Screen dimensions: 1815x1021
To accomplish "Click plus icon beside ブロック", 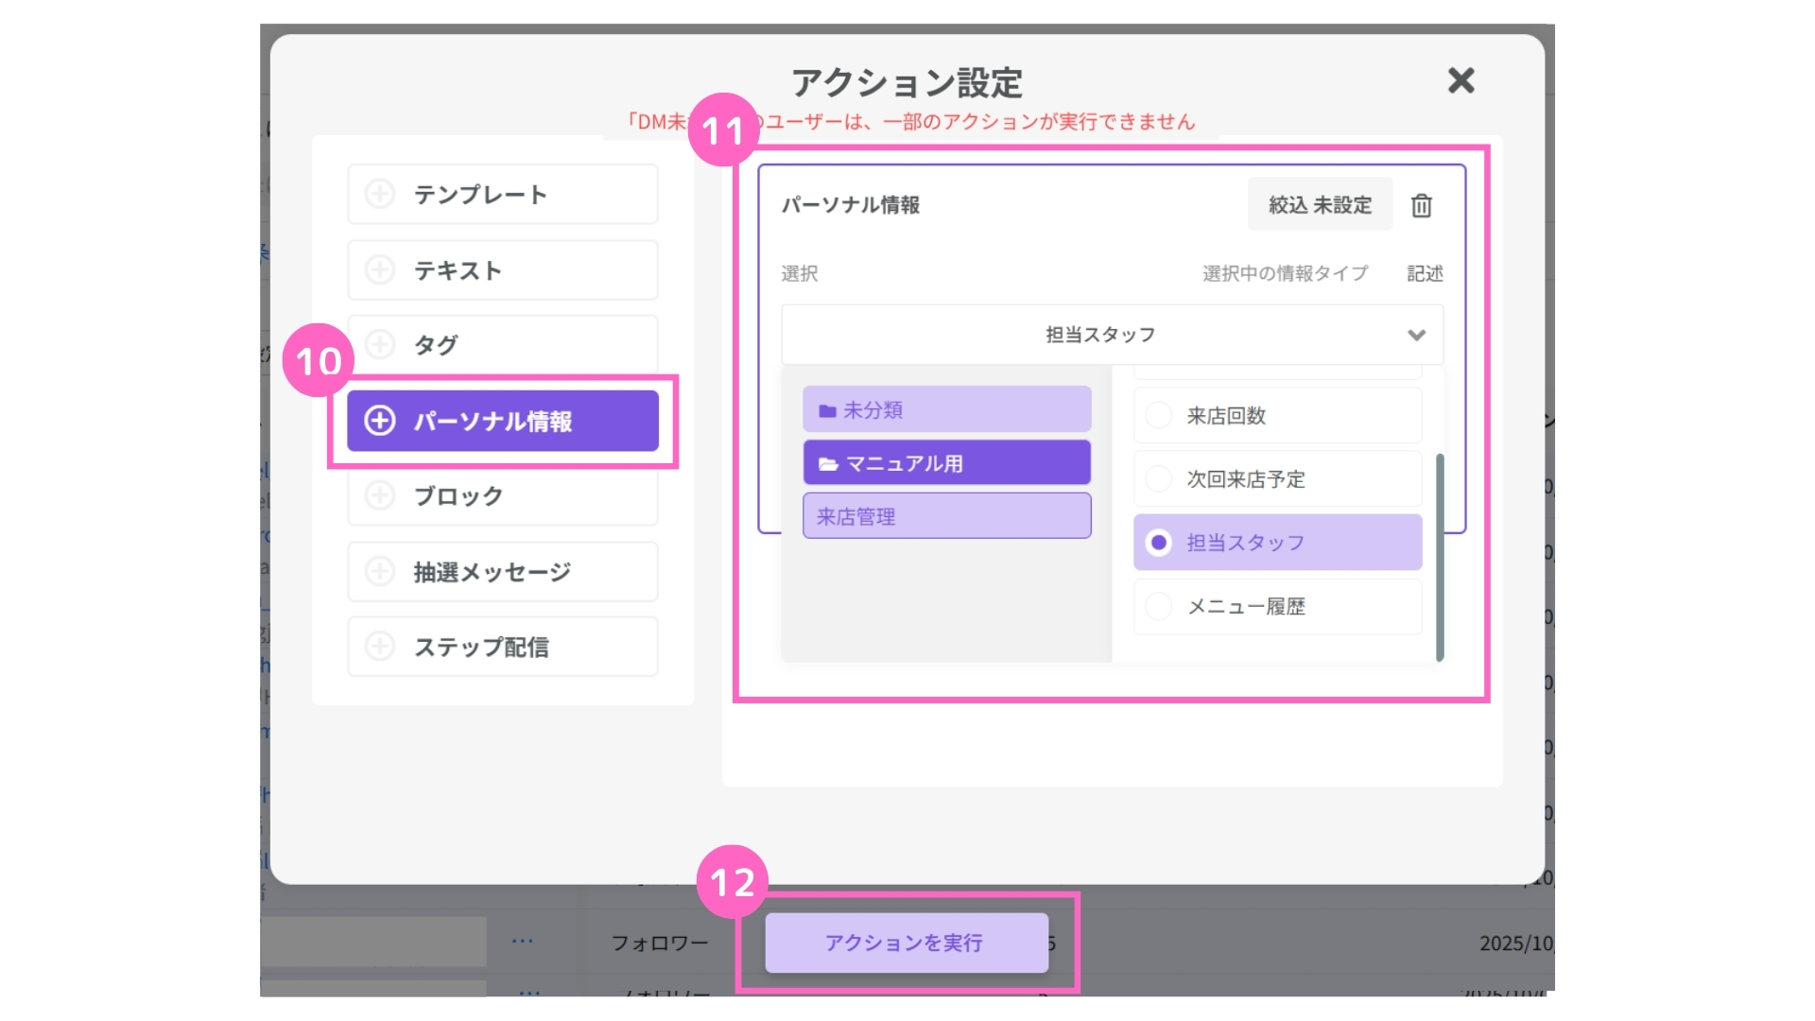I will [x=380, y=495].
